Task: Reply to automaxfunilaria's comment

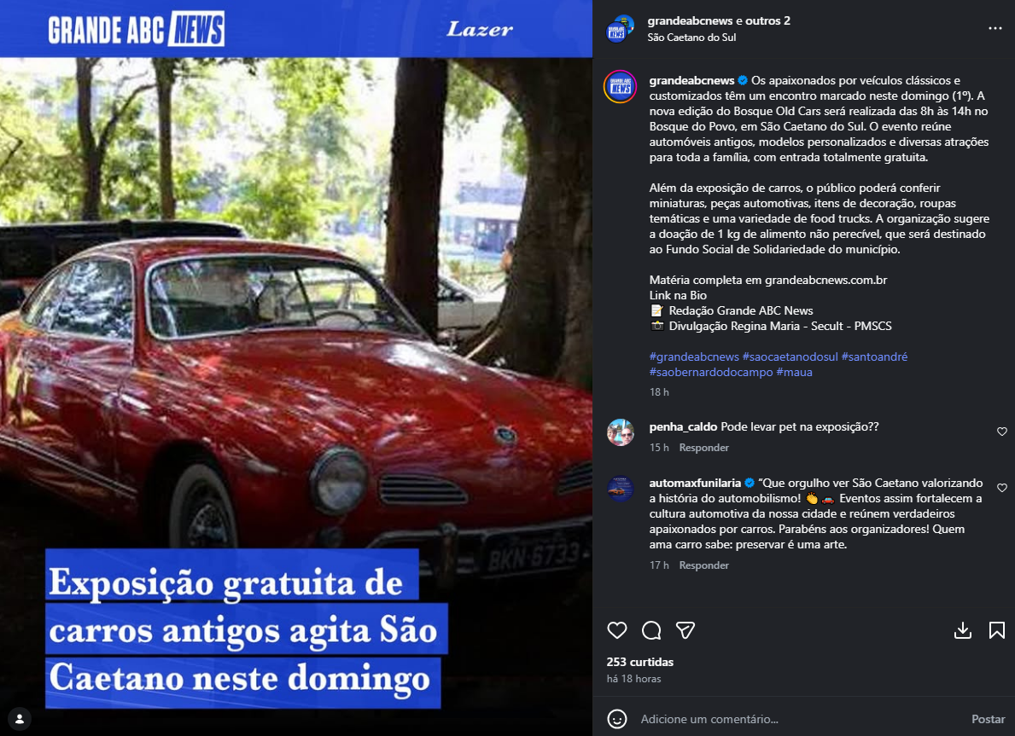Action: point(703,565)
